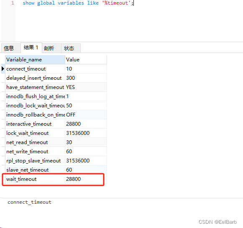Switch to the 结果 1 tab
The image size is (243, 228).
tap(31, 48)
